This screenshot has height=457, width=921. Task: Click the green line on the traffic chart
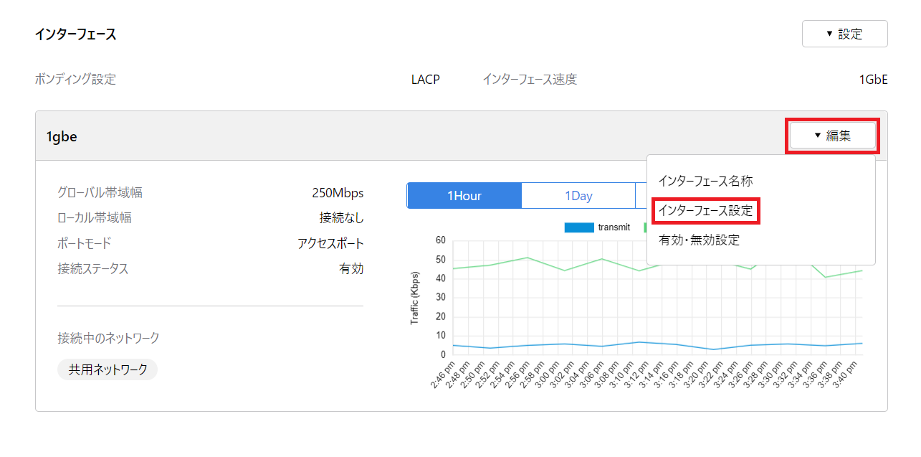528,258
